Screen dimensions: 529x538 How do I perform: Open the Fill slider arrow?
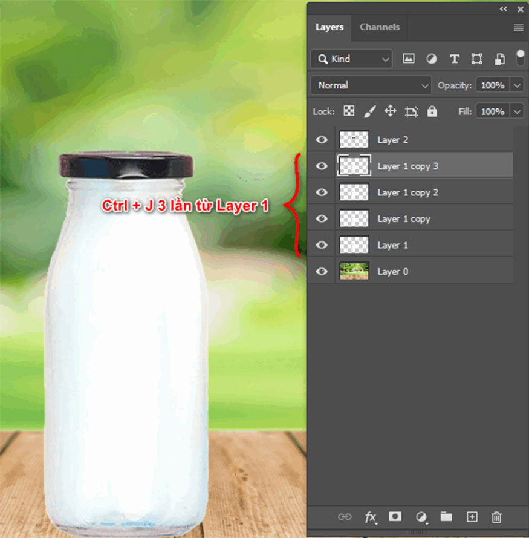(x=517, y=111)
